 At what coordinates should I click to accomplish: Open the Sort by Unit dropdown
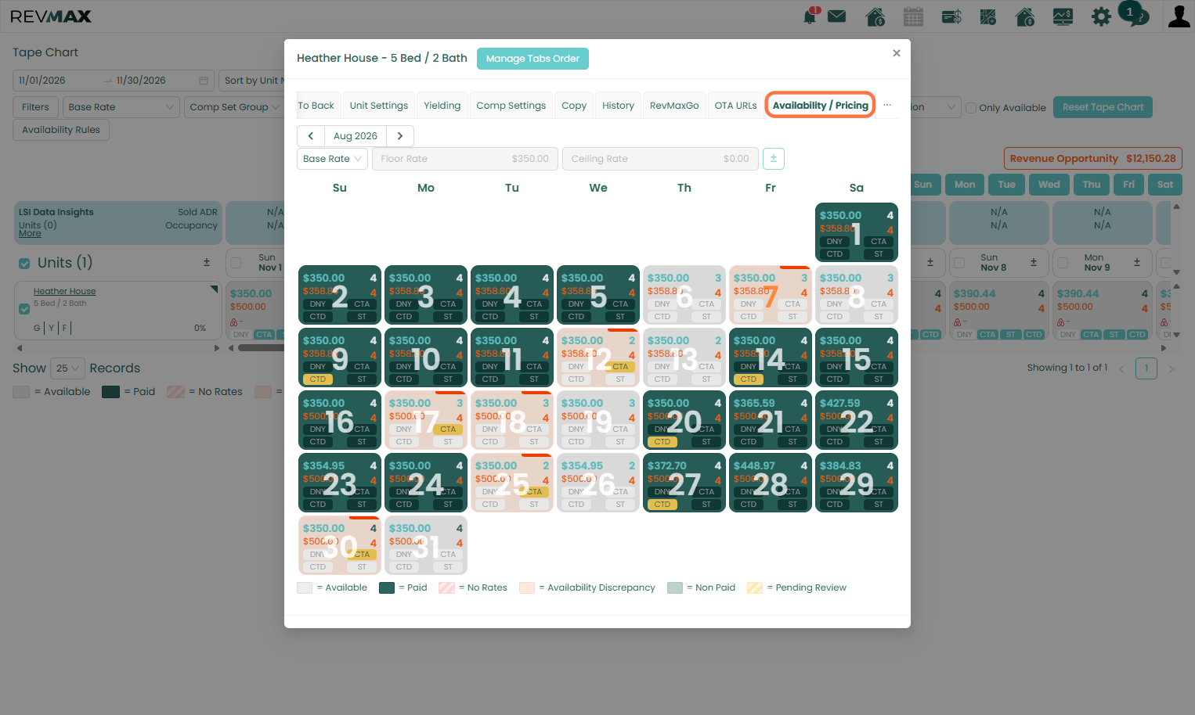click(x=252, y=81)
